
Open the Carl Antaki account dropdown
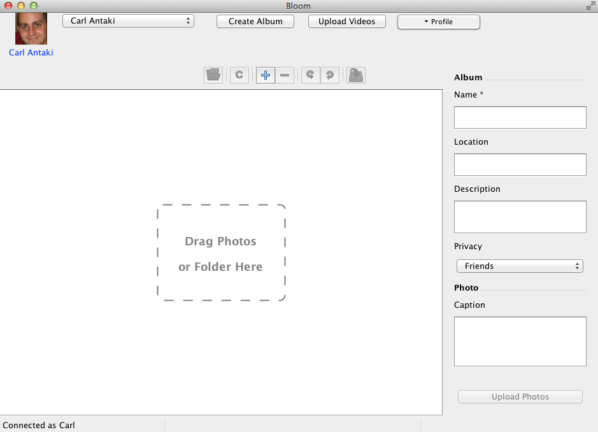[x=128, y=21]
